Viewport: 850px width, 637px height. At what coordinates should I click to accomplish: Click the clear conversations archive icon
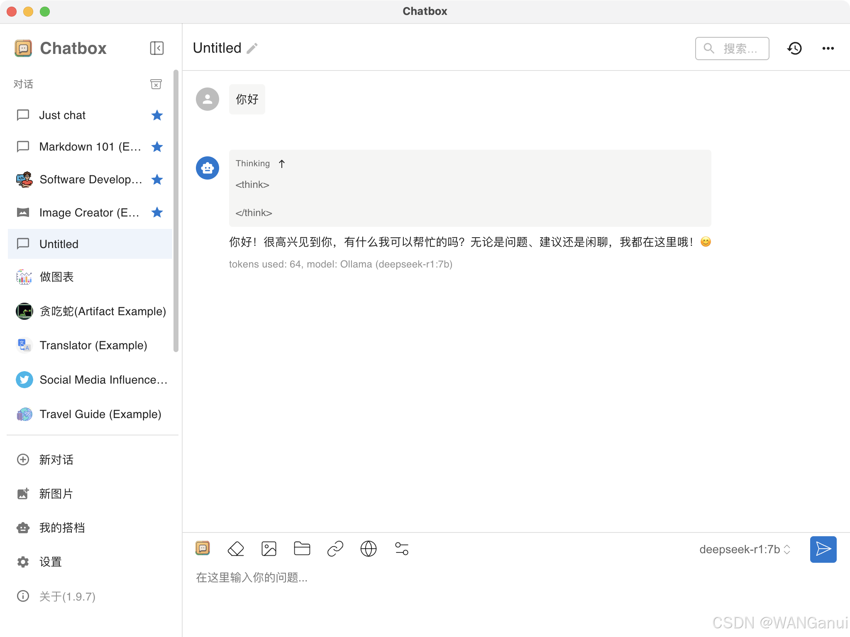click(156, 84)
